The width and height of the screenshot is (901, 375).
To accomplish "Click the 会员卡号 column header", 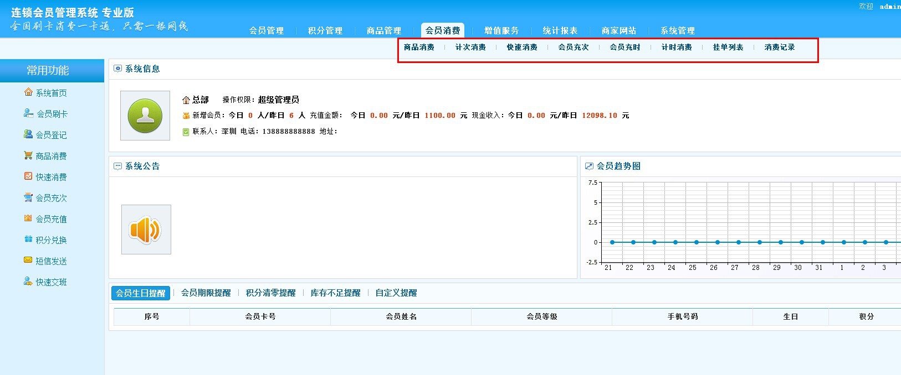I will [x=260, y=316].
